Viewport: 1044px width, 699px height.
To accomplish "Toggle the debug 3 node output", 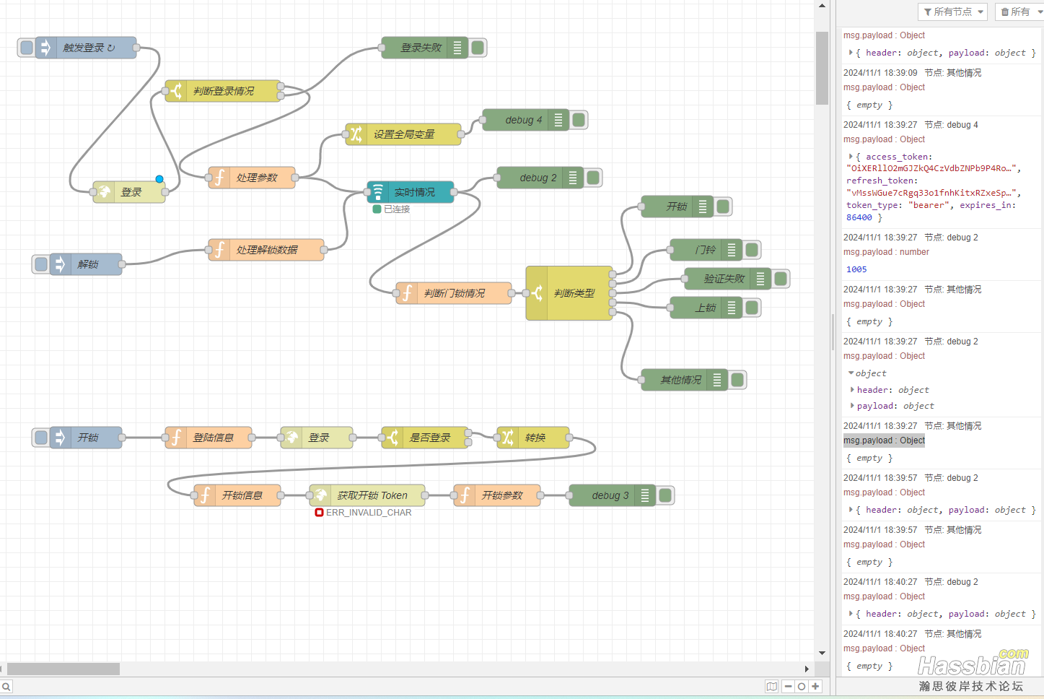I will [x=665, y=495].
